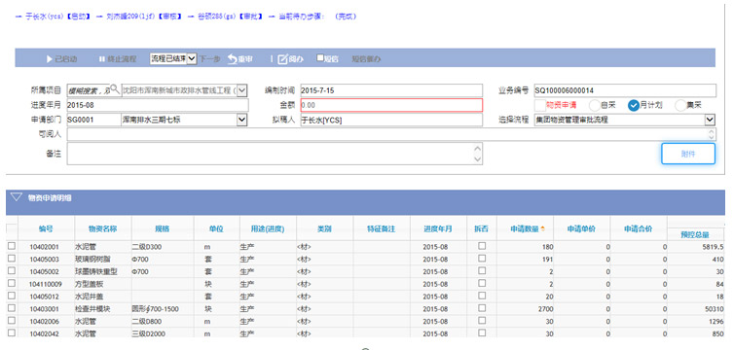Click the 阅办 edit icon

(283, 59)
